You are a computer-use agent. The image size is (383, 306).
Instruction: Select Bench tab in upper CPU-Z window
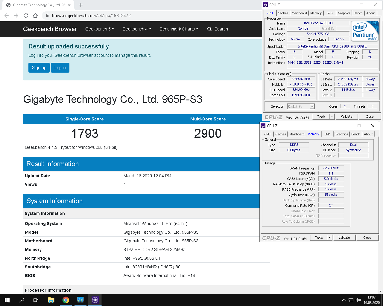(x=358, y=13)
